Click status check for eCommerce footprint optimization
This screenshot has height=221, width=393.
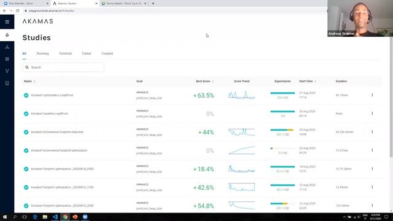[x=26, y=150]
